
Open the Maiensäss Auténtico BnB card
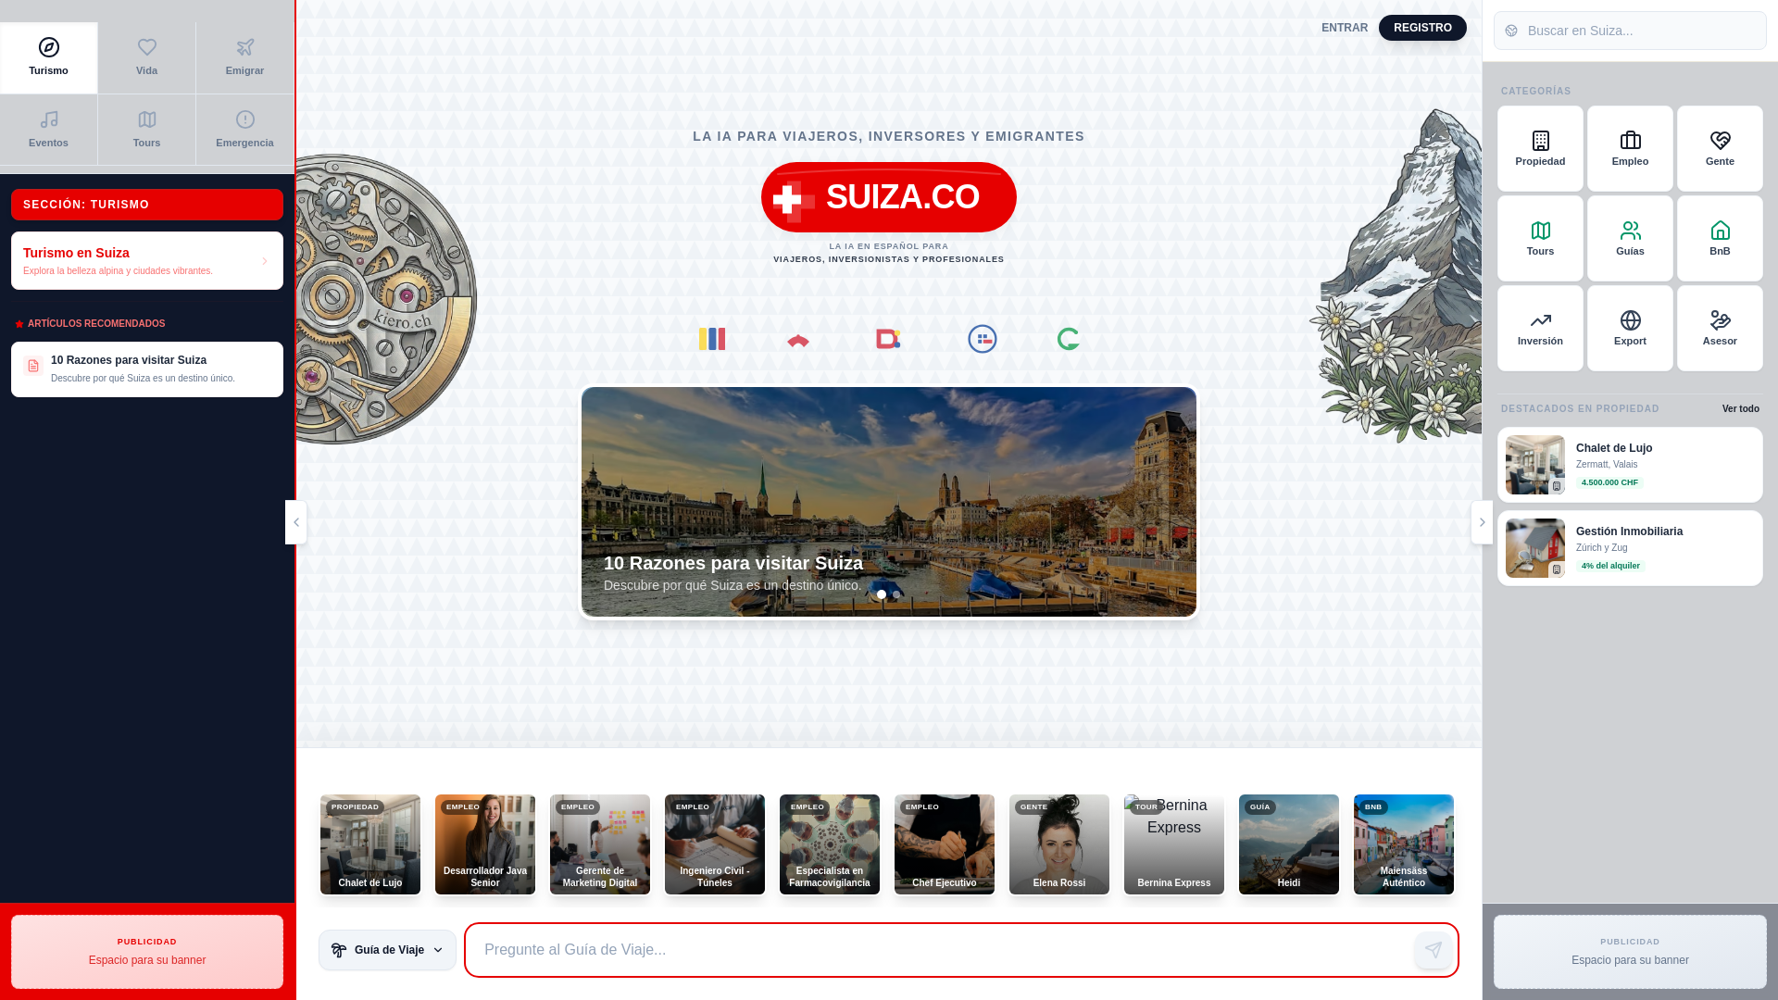coord(1404,844)
